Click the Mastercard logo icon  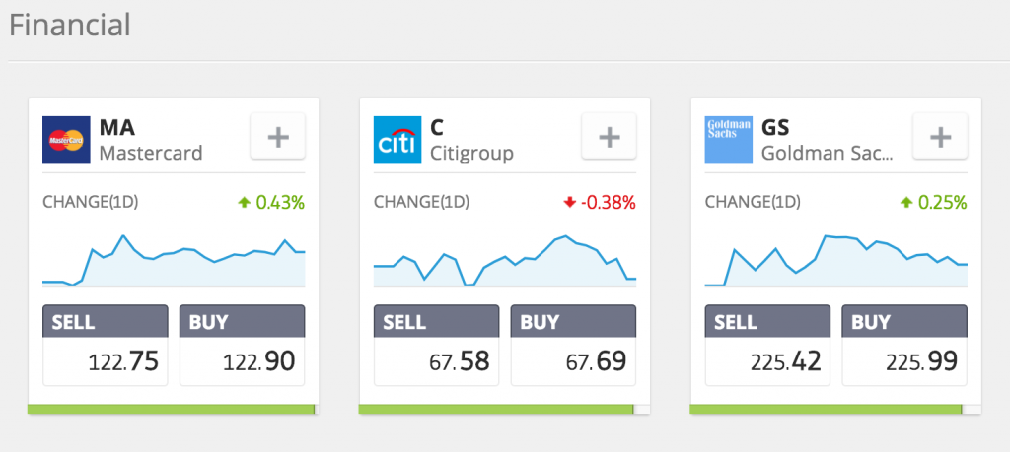point(66,140)
